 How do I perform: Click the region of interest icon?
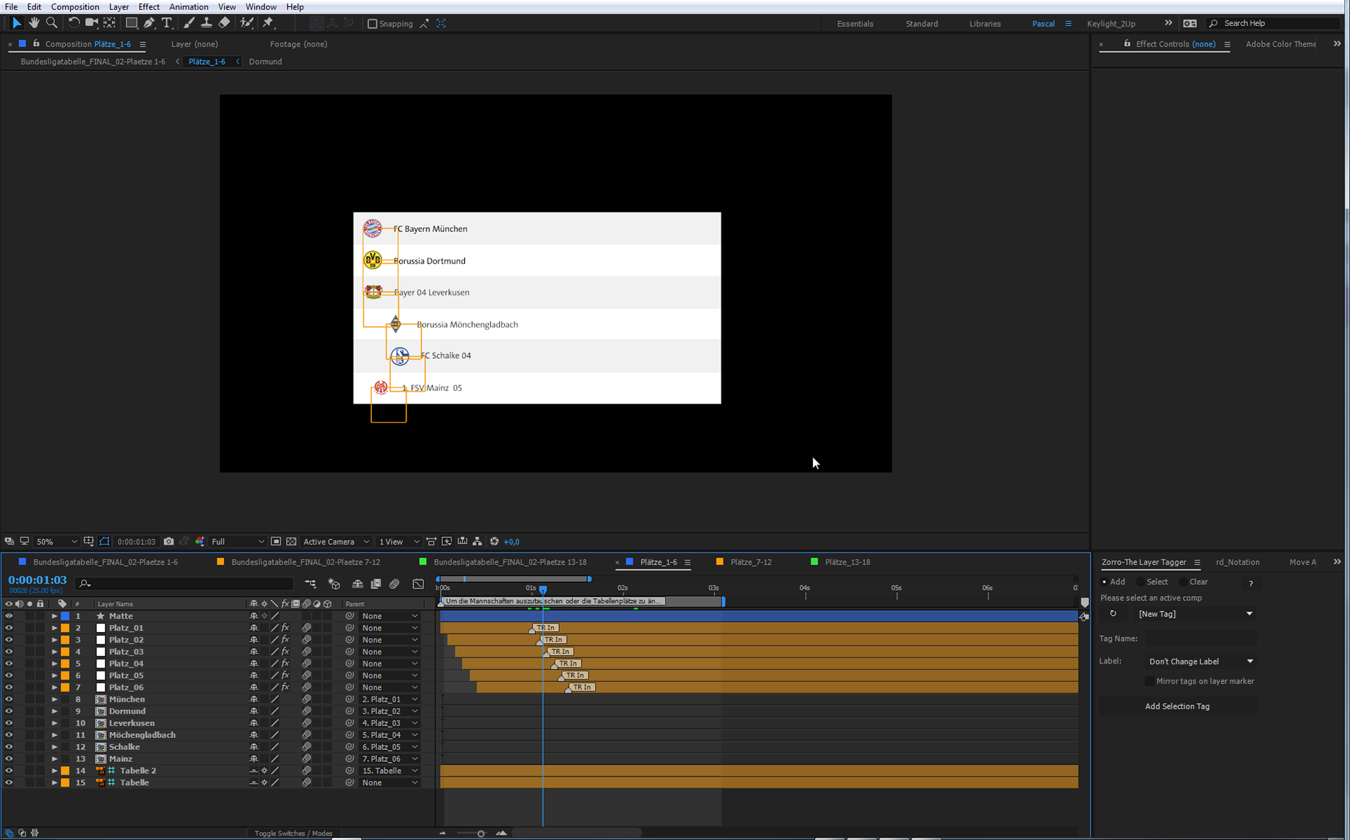pos(276,541)
